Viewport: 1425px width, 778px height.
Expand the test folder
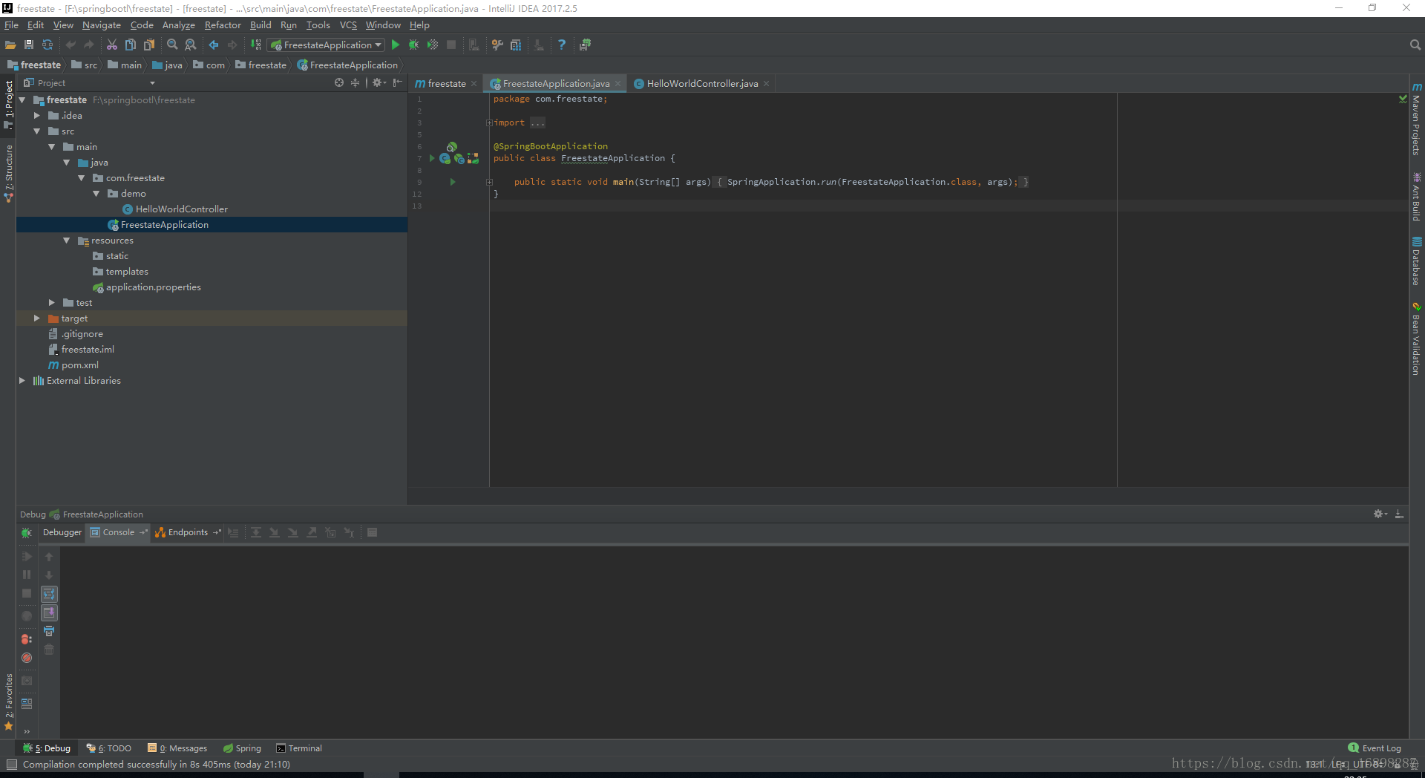[52, 303]
